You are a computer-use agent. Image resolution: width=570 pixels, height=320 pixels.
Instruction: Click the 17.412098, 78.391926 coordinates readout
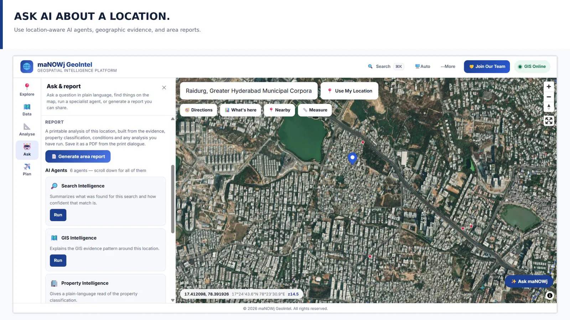coord(207,294)
